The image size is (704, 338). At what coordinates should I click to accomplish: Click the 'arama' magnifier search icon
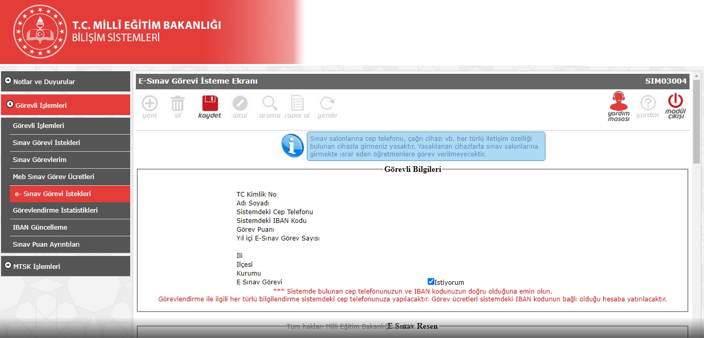pyautogui.click(x=270, y=105)
